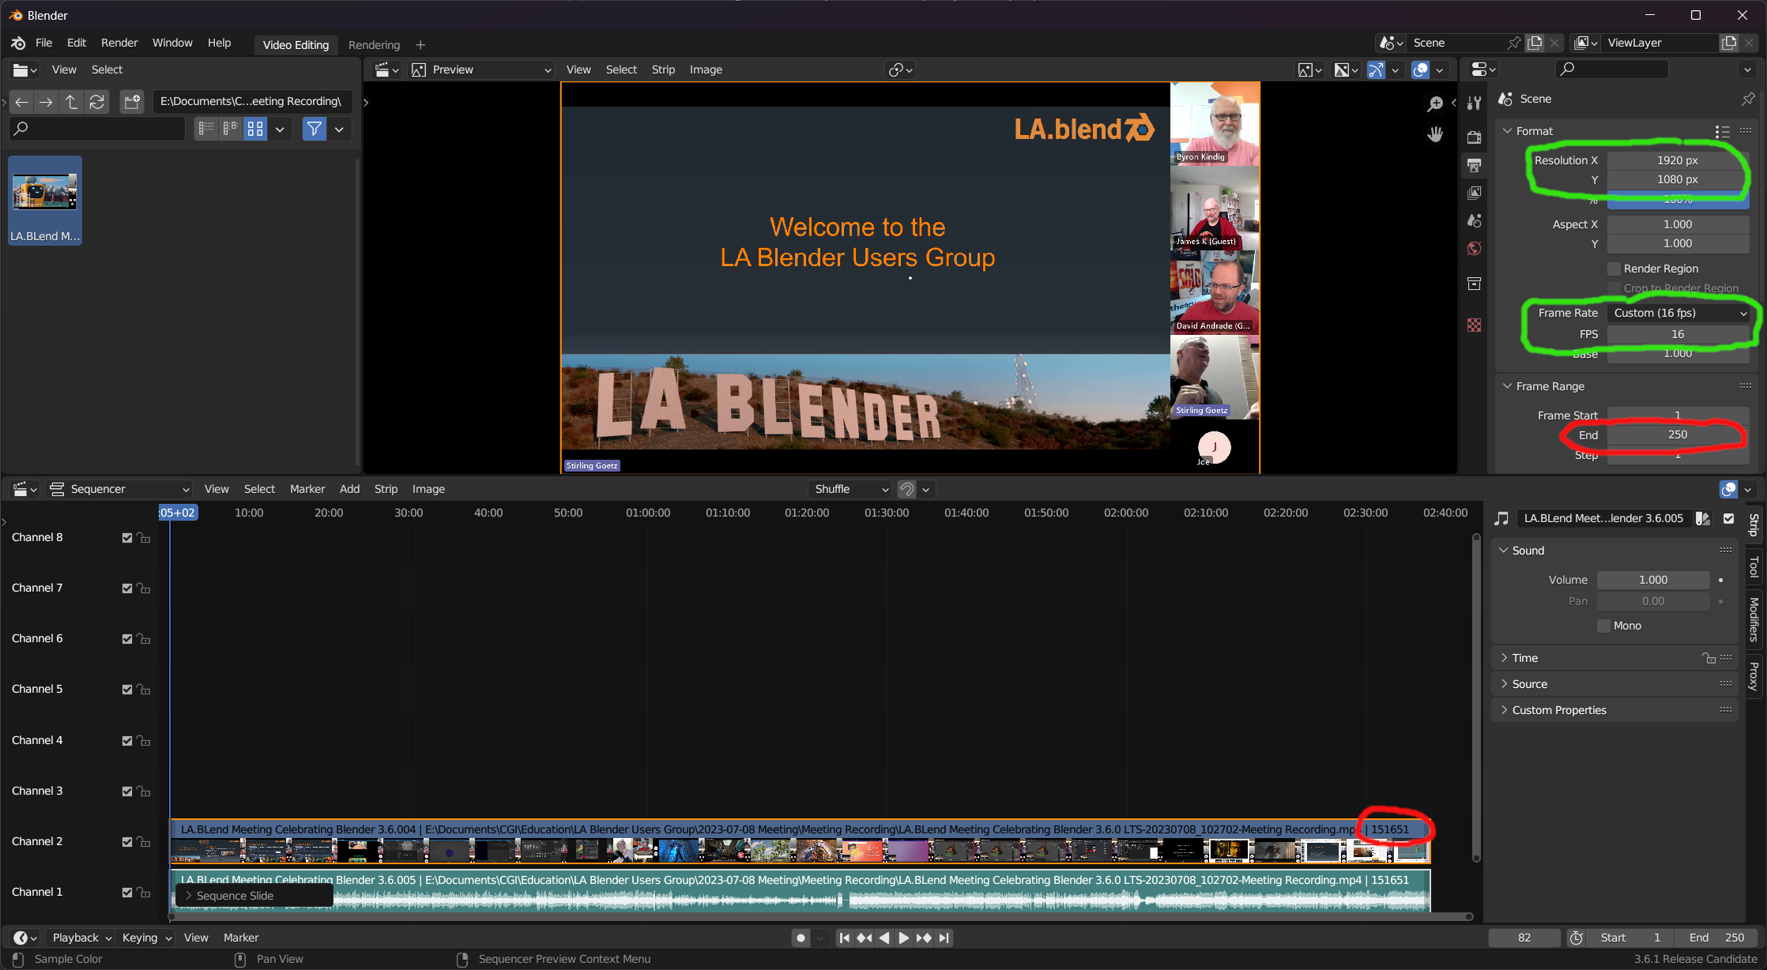Image resolution: width=1767 pixels, height=970 pixels.
Task: Open the View Layer properties icon
Action: coord(1474,193)
